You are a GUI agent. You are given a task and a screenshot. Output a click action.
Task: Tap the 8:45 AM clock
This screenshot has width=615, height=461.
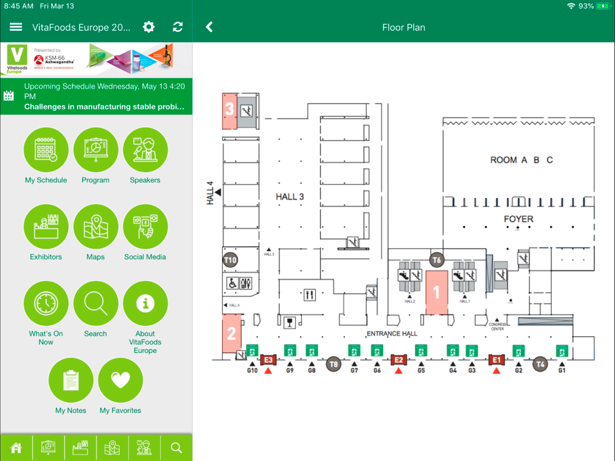pos(18,6)
